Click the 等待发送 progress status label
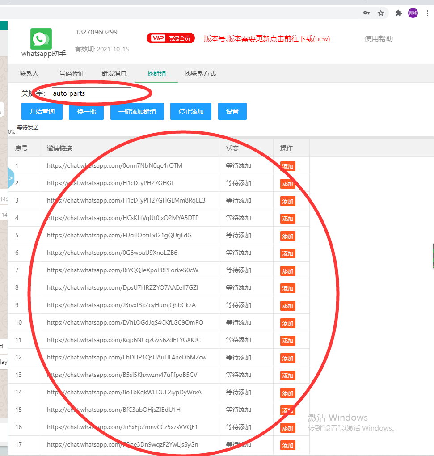434x456 pixels. click(28, 127)
